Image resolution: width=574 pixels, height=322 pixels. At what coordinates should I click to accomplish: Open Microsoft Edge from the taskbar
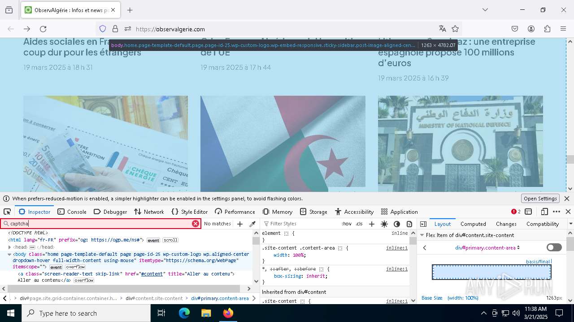point(184,313)
